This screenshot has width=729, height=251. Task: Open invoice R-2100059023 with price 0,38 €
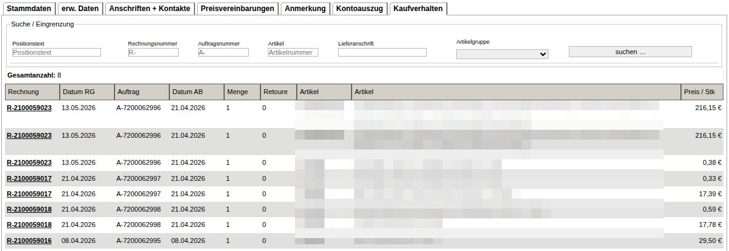(29, 162)
